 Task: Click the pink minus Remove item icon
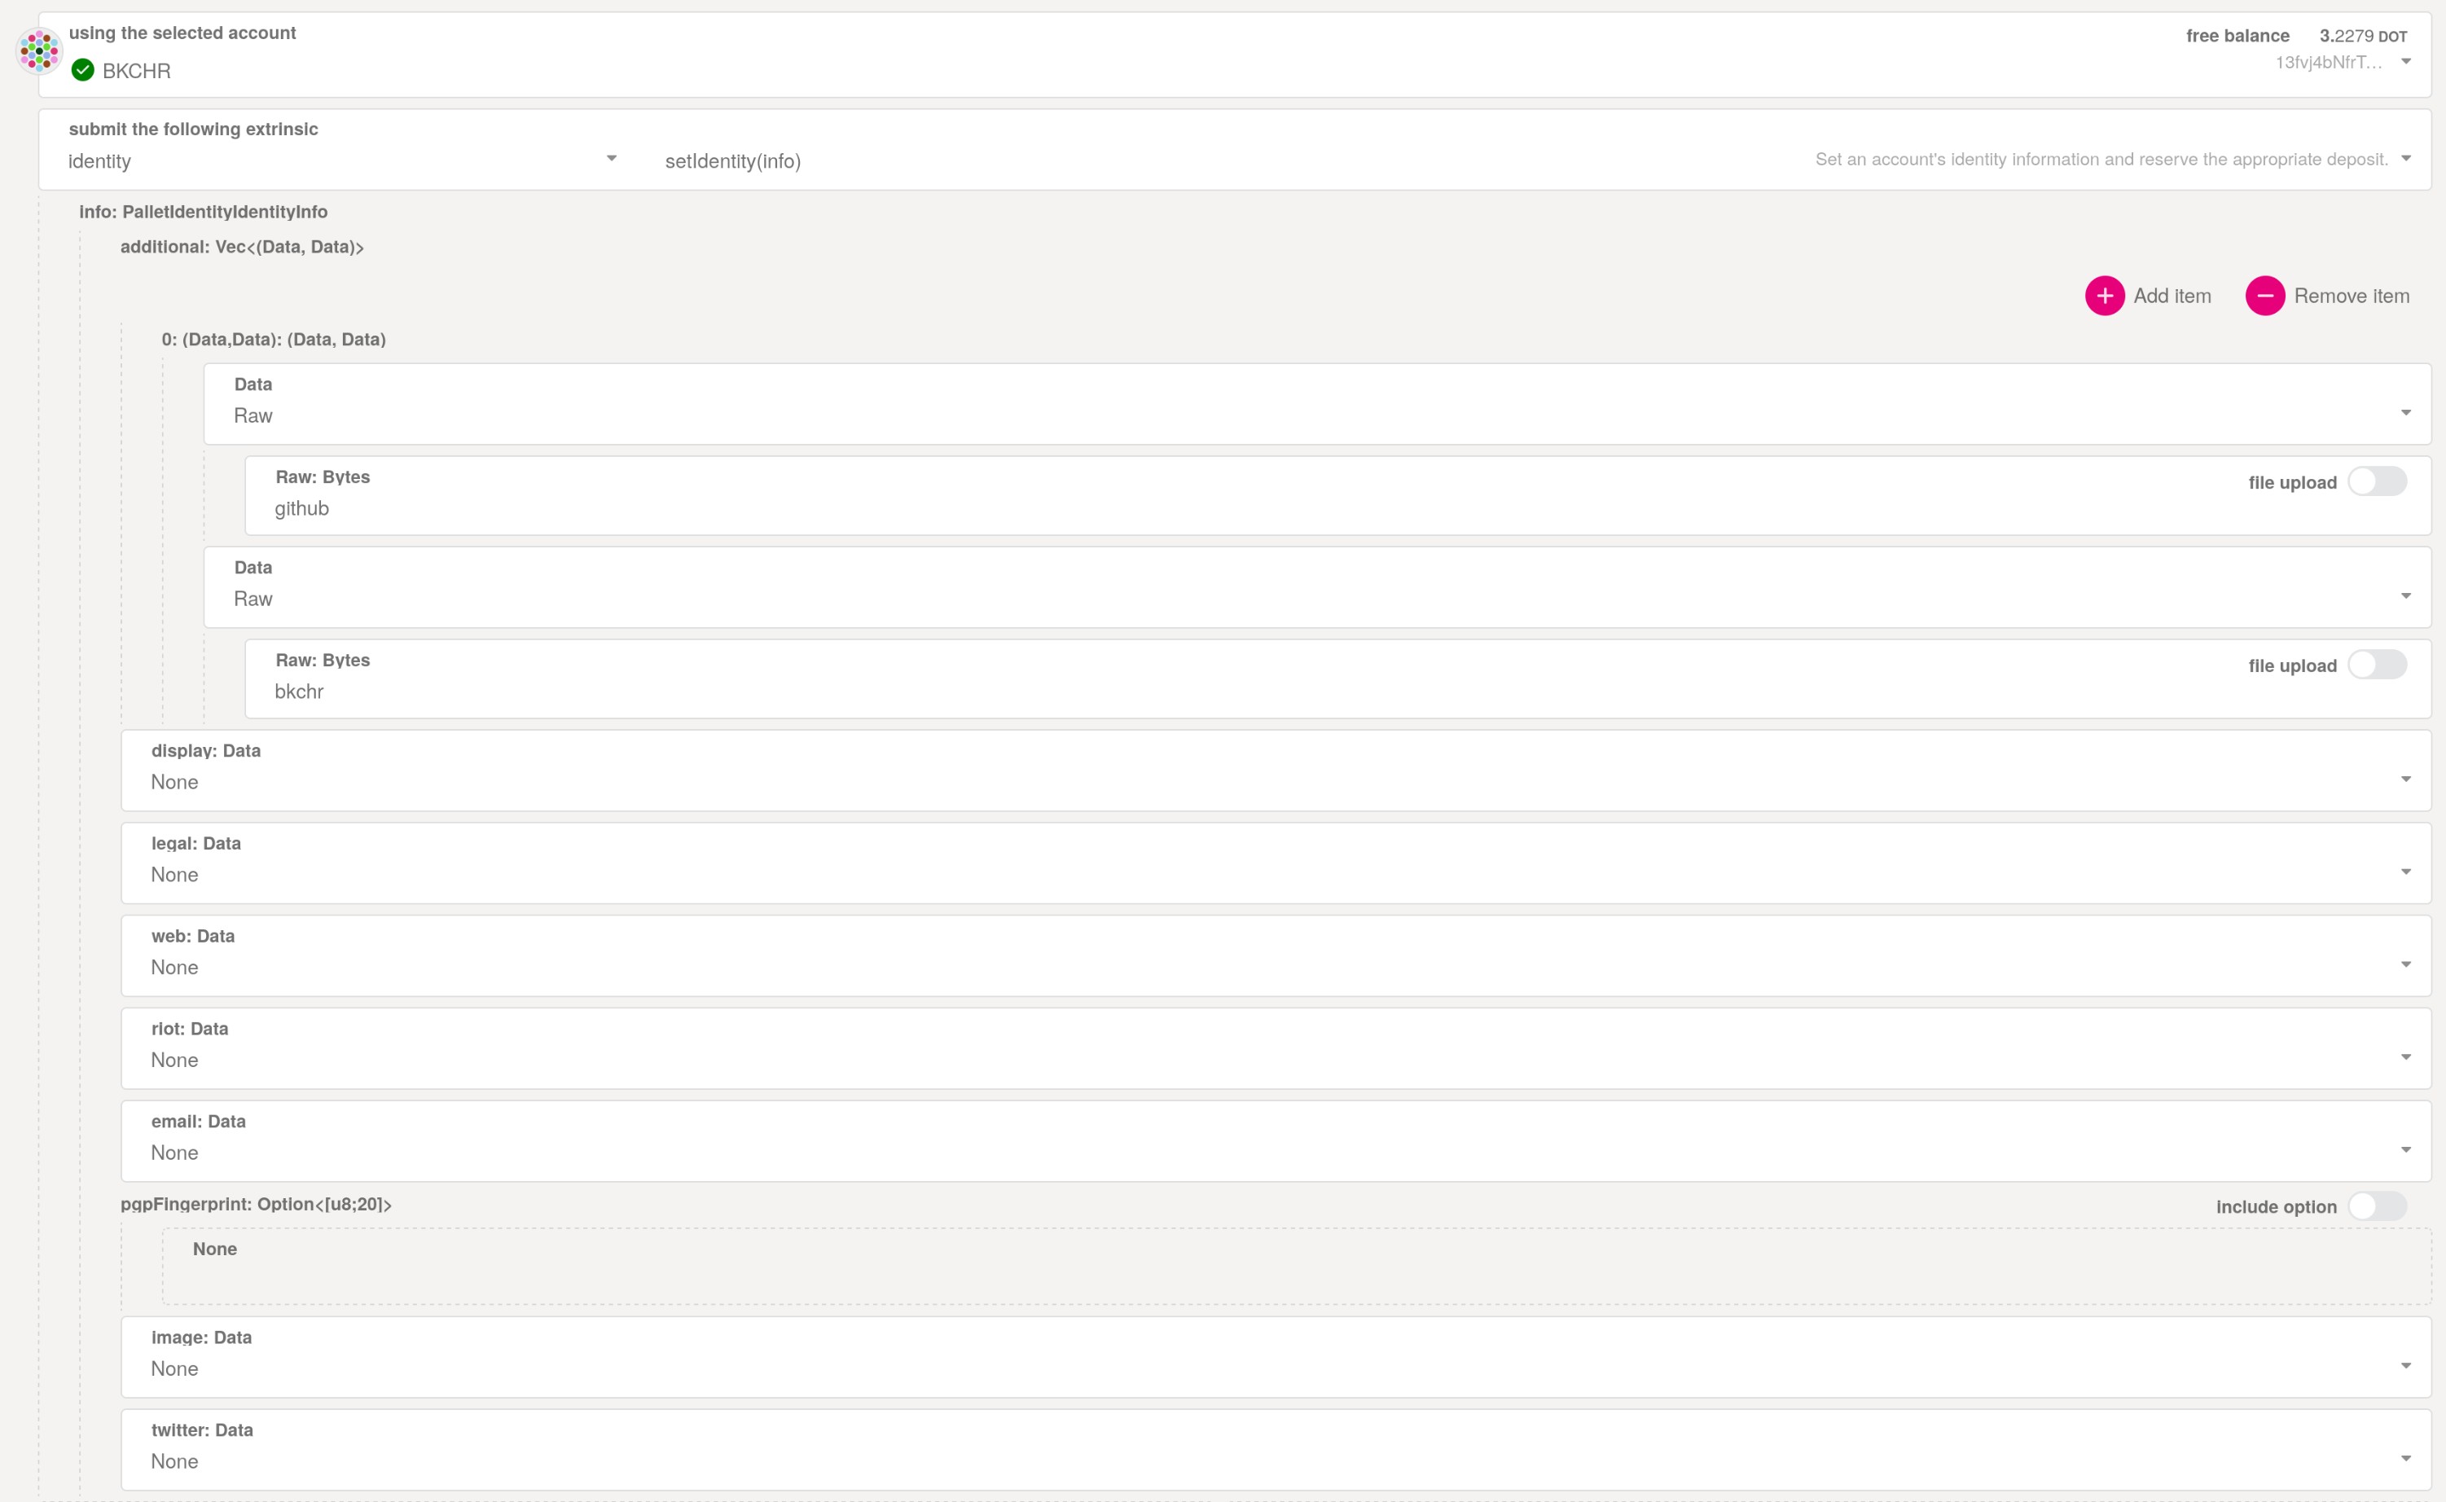(x=2265, y=296)
